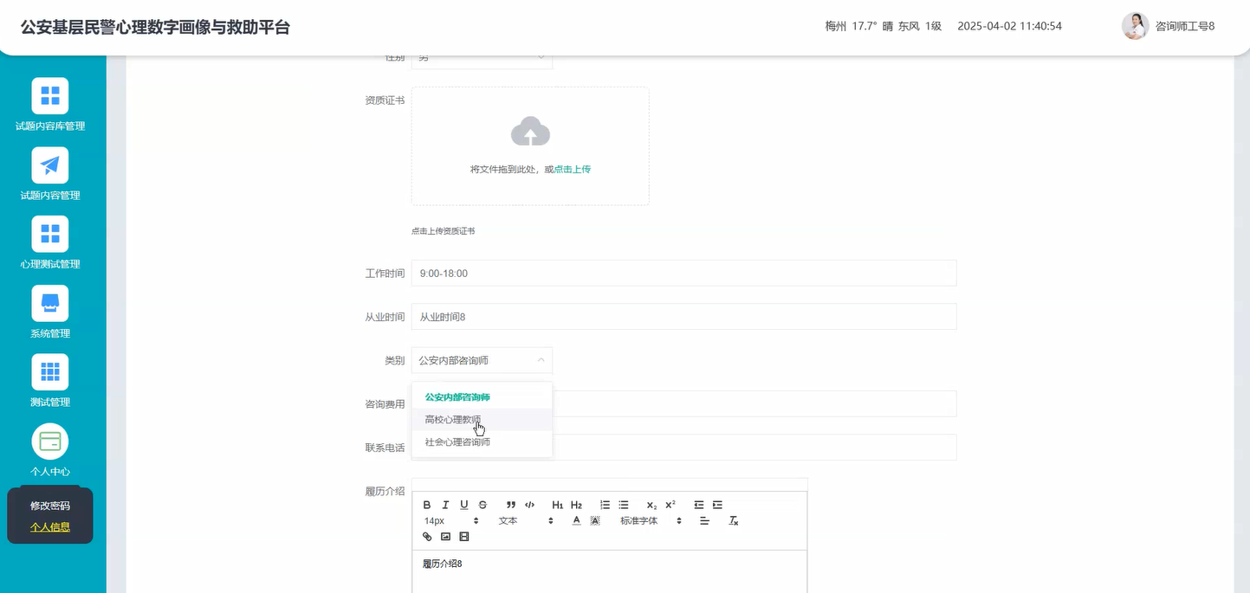1250x593 pixels.
Task: Click the 从业时间 input field
Action: point(684,316)
